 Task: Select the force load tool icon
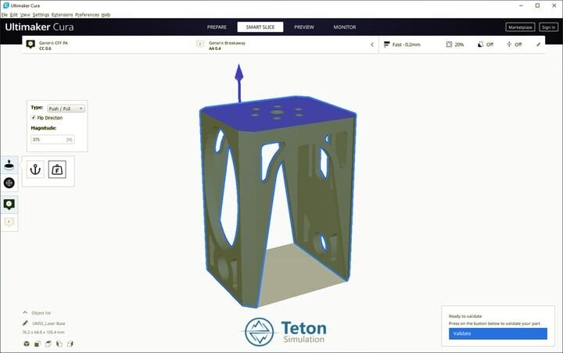point(57,169)
